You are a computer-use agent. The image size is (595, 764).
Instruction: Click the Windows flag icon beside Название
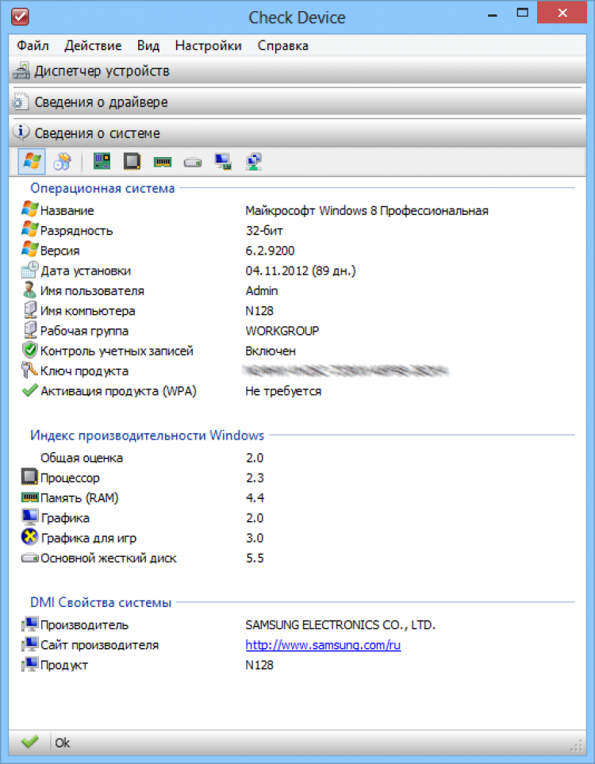pyautogui.click(x=29, y=209)
